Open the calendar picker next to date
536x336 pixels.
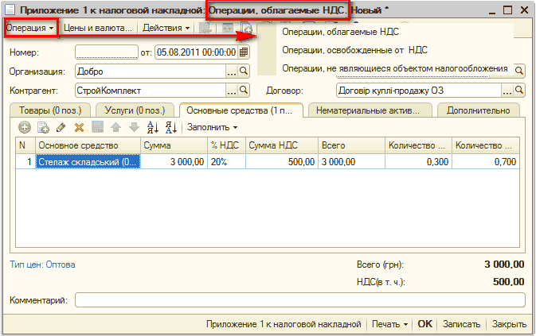click(x=244, y=52)
